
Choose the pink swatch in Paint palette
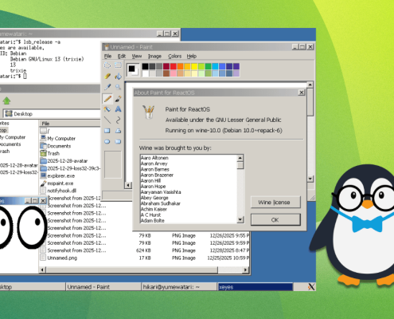click(x=174, y=73)
